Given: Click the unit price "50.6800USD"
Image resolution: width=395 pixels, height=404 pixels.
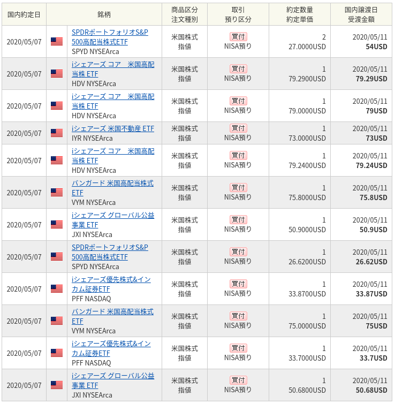Looking at the screenshot, I should click(x=307, y=390).
